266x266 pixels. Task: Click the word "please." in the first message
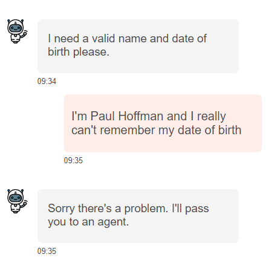pos(91,53)
